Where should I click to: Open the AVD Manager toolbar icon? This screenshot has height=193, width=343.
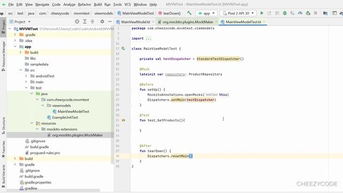pyautogui.click(x=334, y=13)
